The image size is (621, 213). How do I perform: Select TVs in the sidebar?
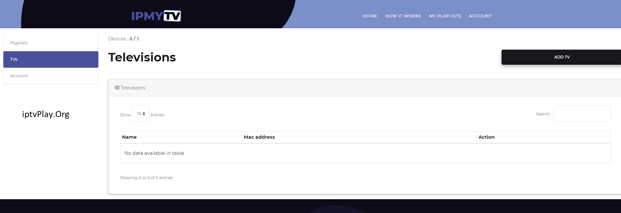(x=51, y=59)
